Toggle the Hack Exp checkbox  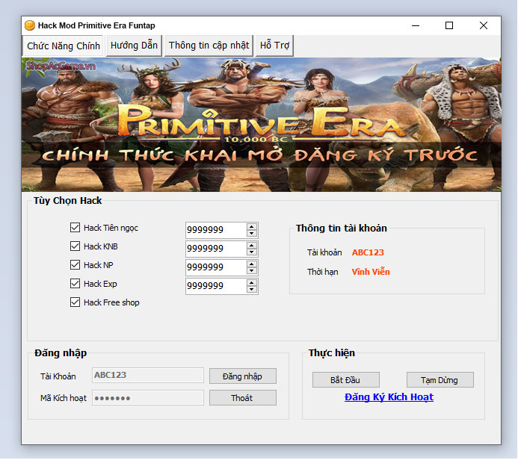(x=75, y=284)
